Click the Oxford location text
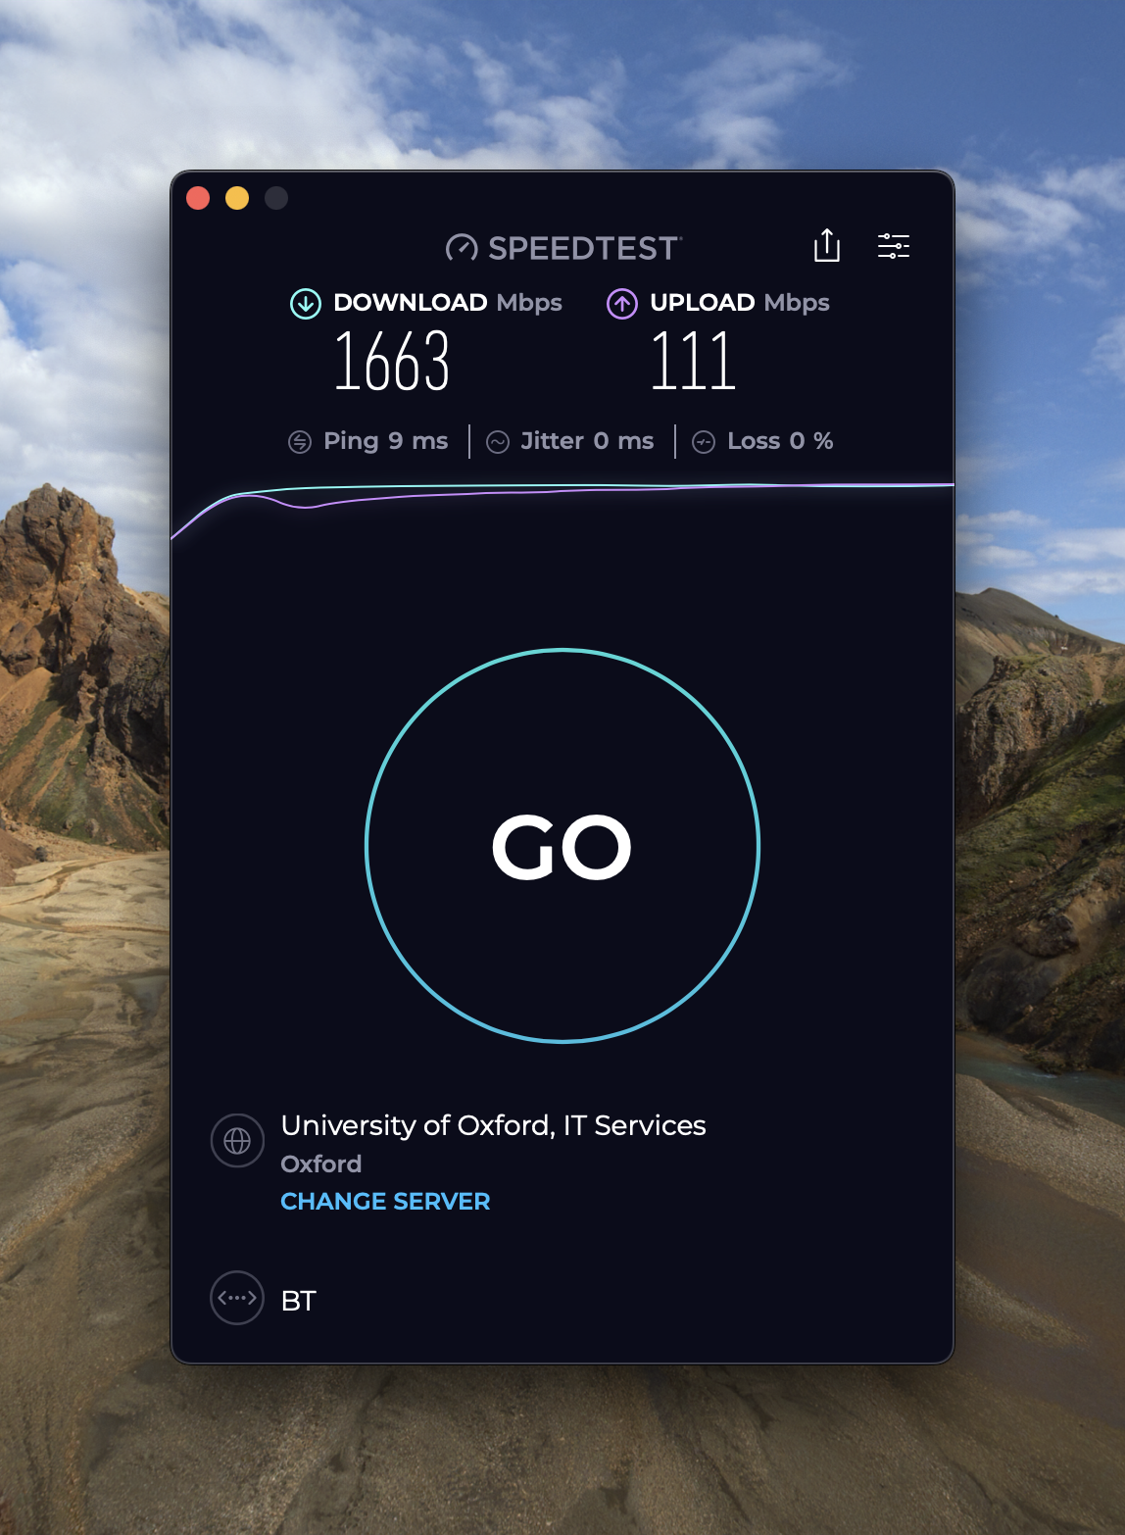 pyautogui.click(x=320, y=1164)
